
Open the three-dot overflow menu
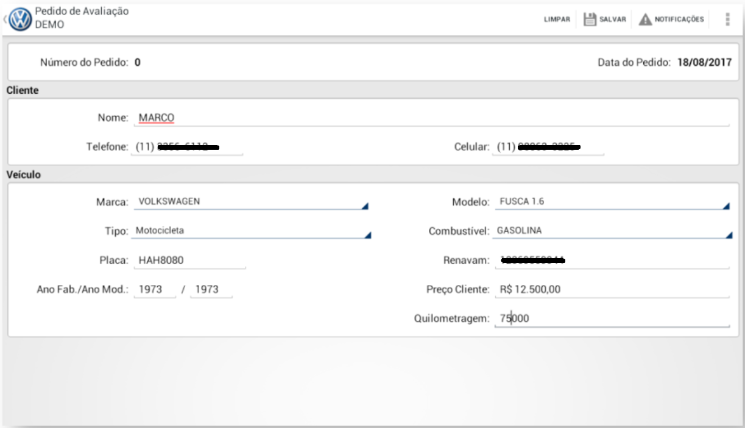click(x=727, y=19)
